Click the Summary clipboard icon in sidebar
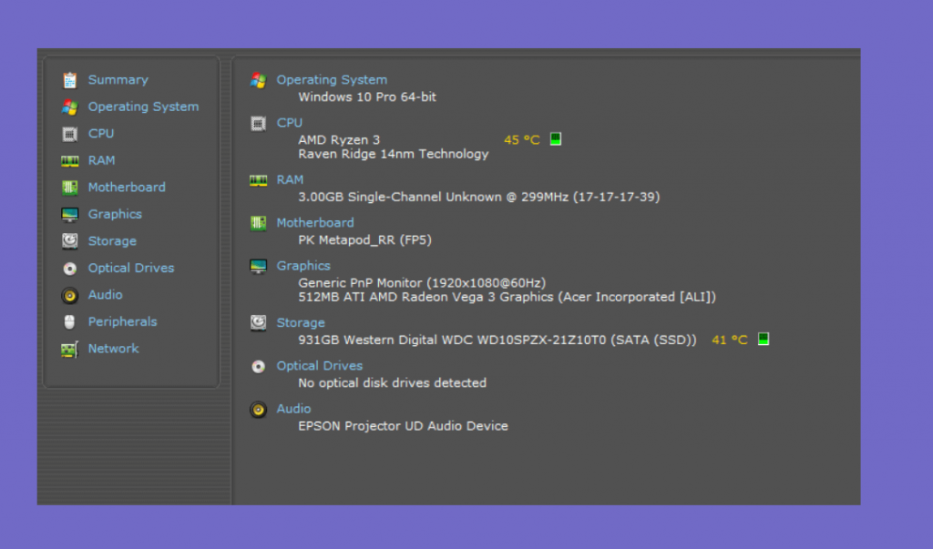Viewport: 933px width, 549px height. (69, 80)
